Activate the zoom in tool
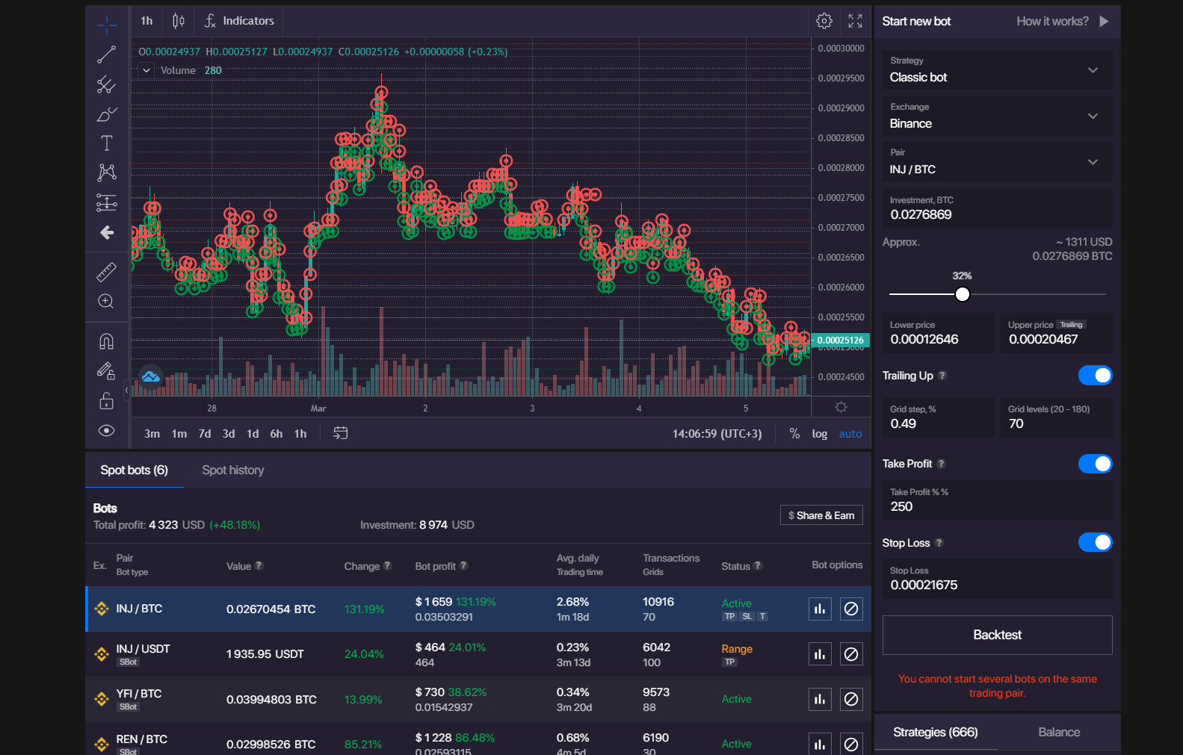The image size is (1183, 755). pyautogui.click(x=107, y=302)
